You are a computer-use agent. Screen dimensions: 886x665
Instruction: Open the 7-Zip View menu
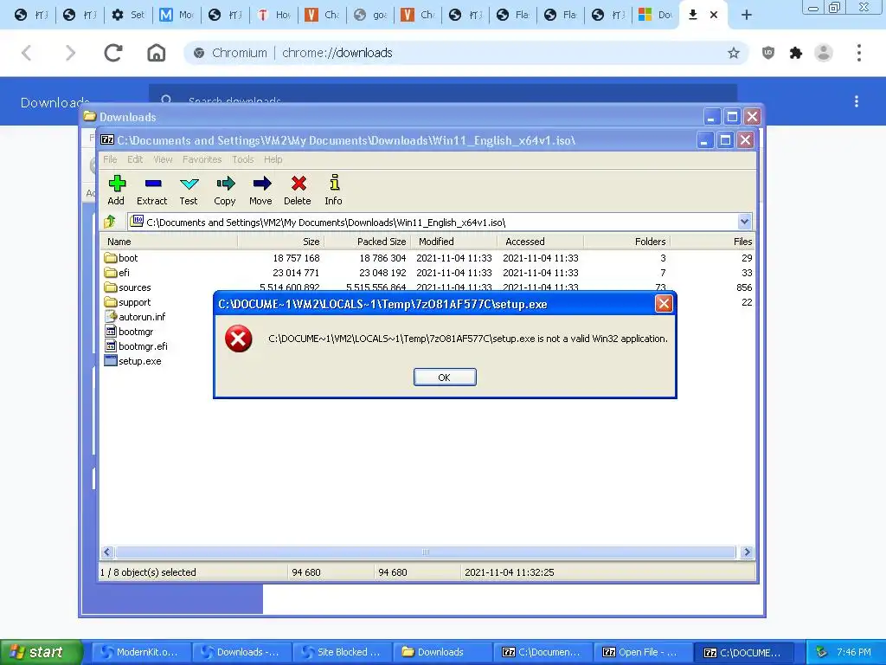tap(163, 159)
